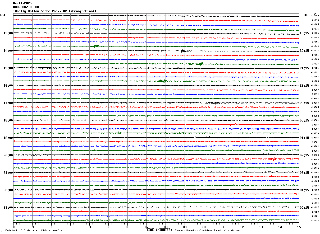
Task: Click minute tick label '03' on x-axis
Action: pos(70,227)
